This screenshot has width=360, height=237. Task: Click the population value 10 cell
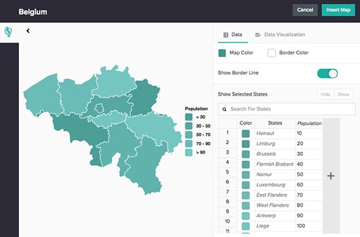pos(309,134)
